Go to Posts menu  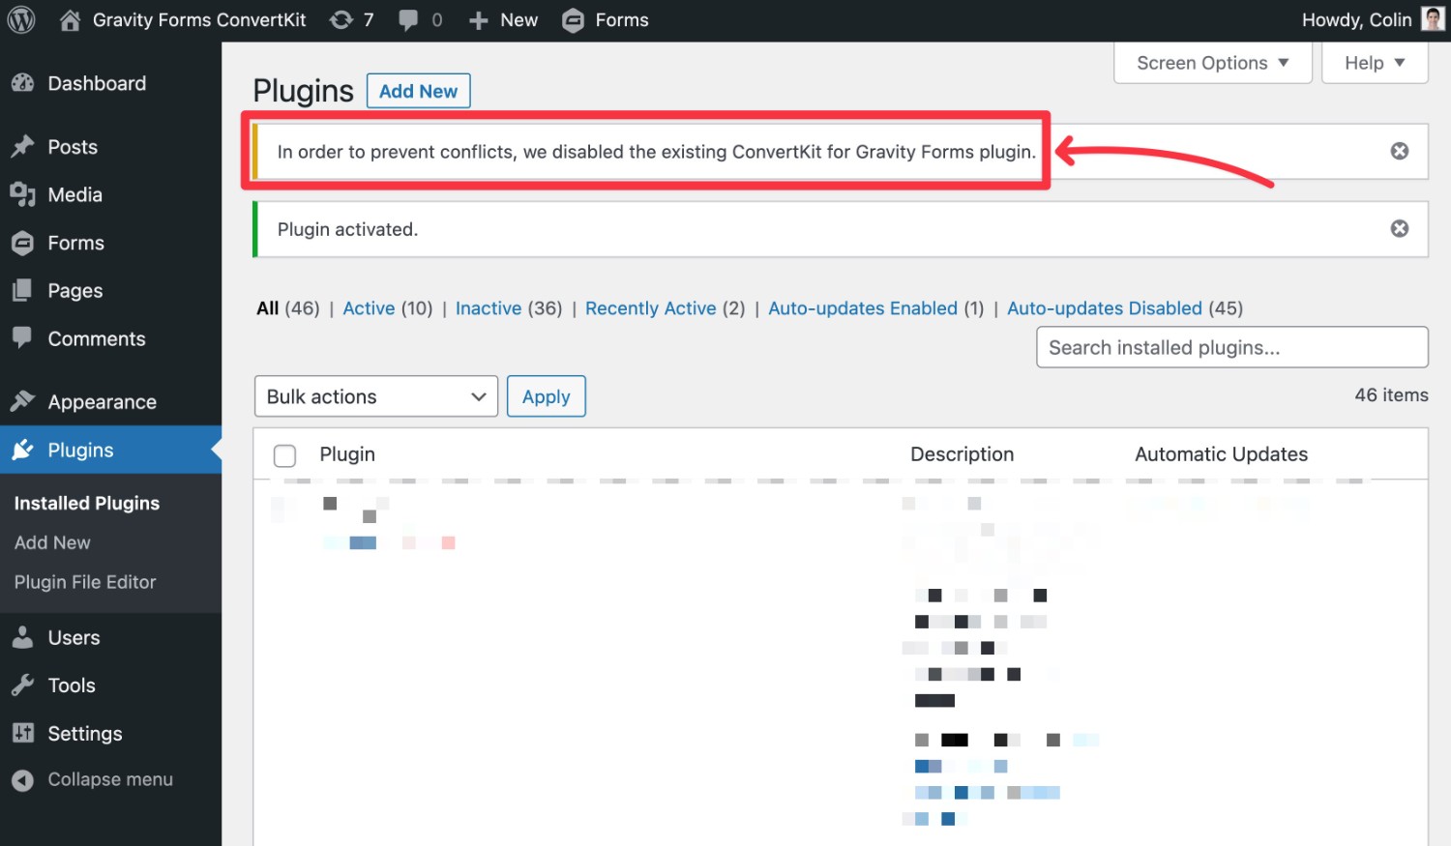point(73,147)
